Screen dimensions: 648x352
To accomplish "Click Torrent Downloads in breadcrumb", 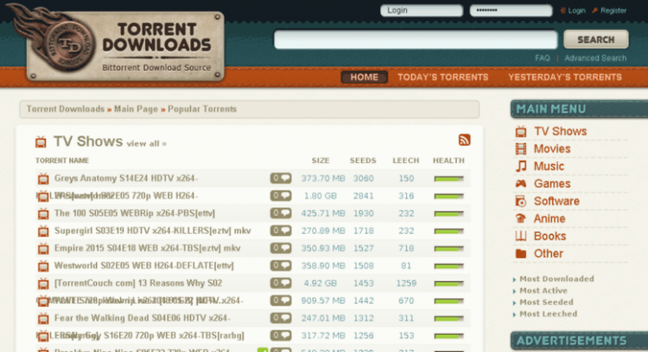I will tap(66, 109).
